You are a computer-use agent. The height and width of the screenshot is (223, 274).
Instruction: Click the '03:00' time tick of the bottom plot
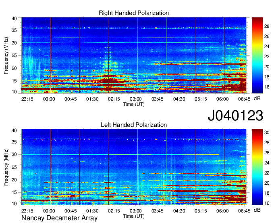(136, 211)
